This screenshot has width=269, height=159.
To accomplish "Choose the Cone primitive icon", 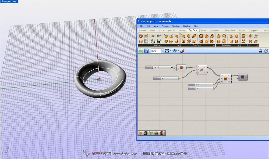I will point(231,36).
